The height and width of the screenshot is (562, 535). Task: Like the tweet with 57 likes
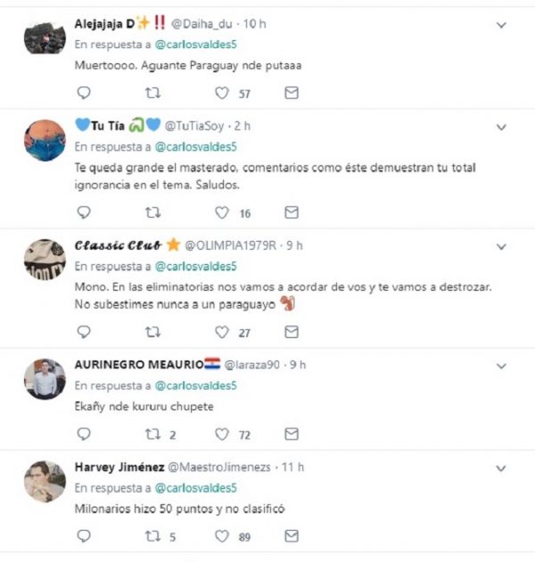click(222, 93)
